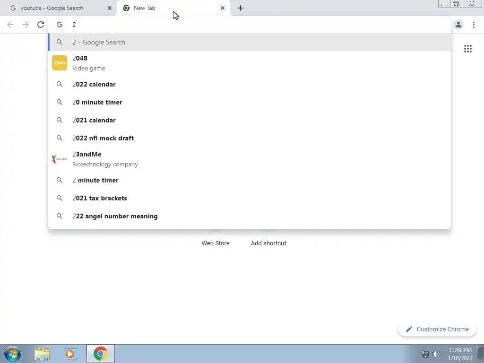The width and height of the screenshot is (484, 363).
Task: Launch Windows Media Player from taskbar
Action: pyautogui.click(x=71, y=354)
